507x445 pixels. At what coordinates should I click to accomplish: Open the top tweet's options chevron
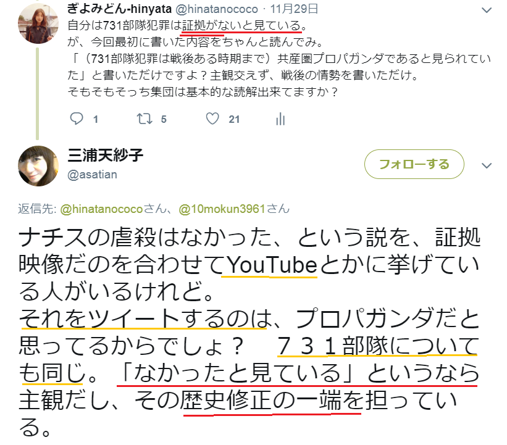487,10
